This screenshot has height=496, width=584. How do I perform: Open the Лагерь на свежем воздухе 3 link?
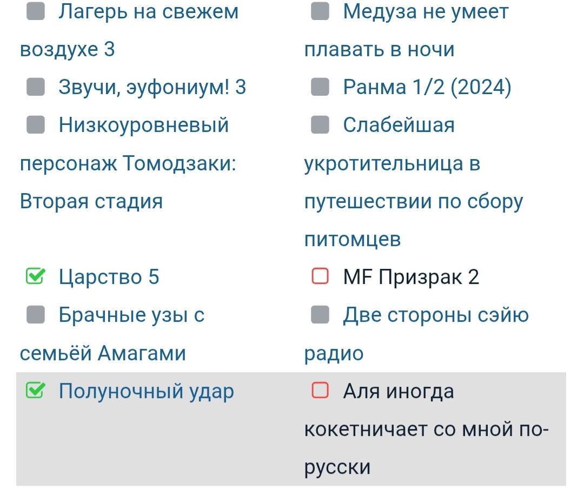(x=148, y=11)
